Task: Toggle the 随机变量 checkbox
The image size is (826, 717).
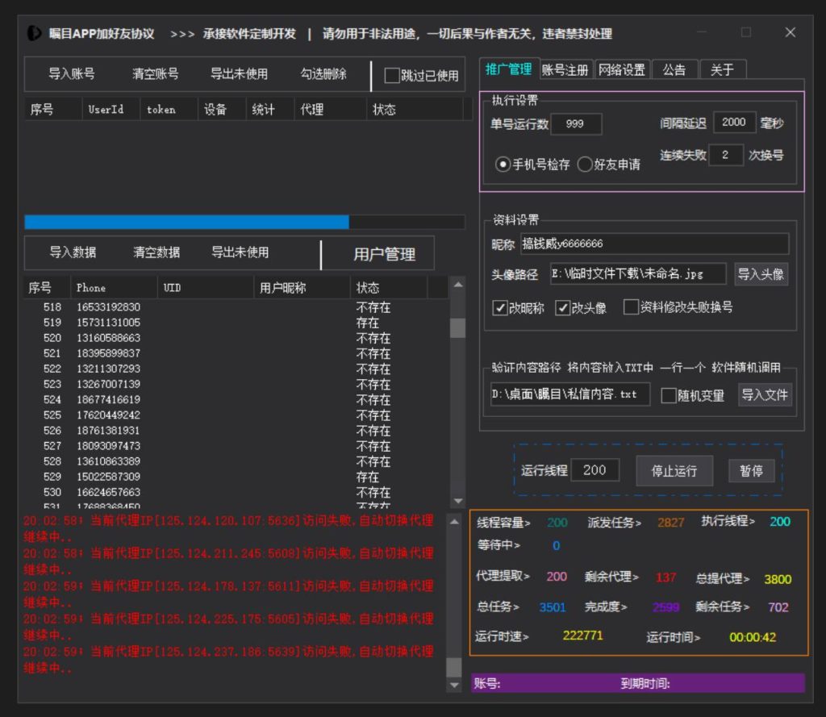Action: tap(669, 395)
